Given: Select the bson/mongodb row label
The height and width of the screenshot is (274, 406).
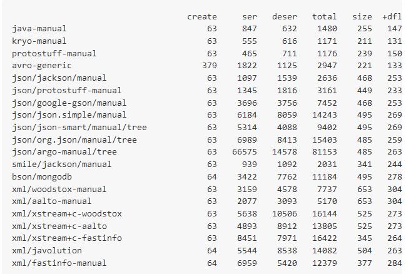Looking at the screenshot, I should tap(42, 176).
